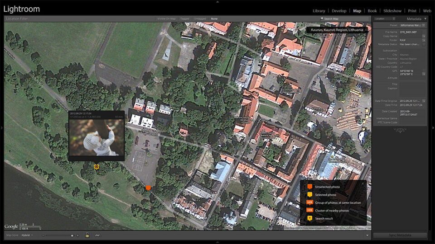This screenshot has height=244, width=435.
Task: Collapse the Metadata panel triangle
Action: click(425, 19)
